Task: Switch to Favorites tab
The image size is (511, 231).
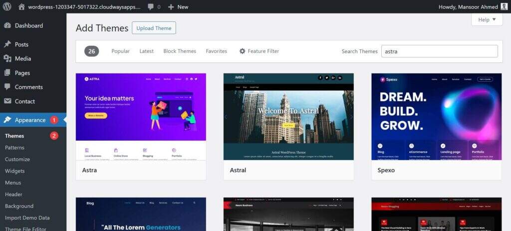Action: (217, 51)
